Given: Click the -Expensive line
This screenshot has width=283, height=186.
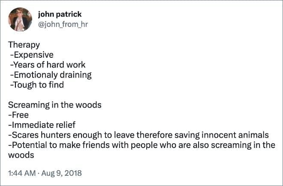Looking at the screenshot, I should [x=32, y=55].
